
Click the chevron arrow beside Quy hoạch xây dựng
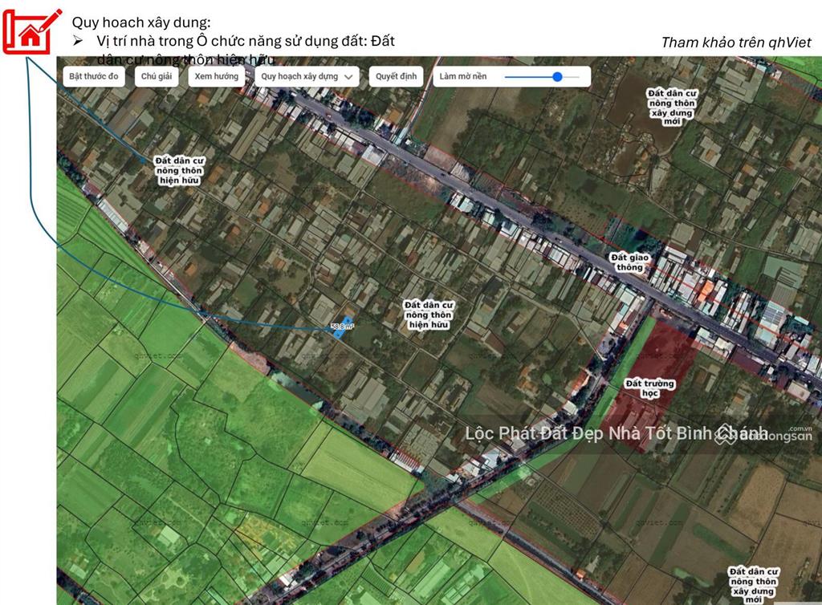(348, 77)
